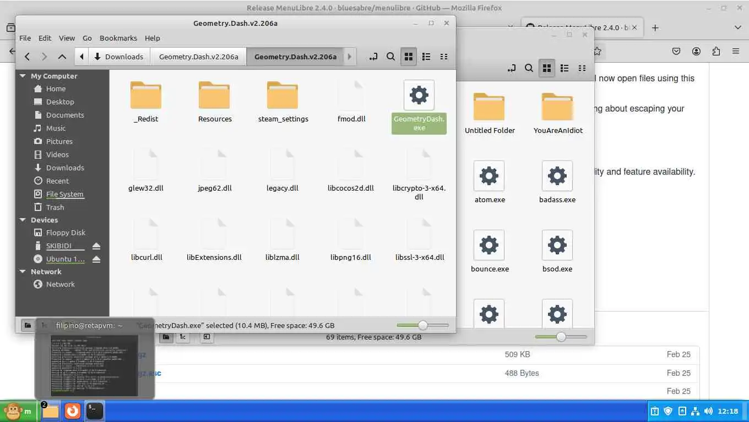Go back with the front window's back arrow
The width and height of the screenshot is (749, 422).
(x=27, y=57)
